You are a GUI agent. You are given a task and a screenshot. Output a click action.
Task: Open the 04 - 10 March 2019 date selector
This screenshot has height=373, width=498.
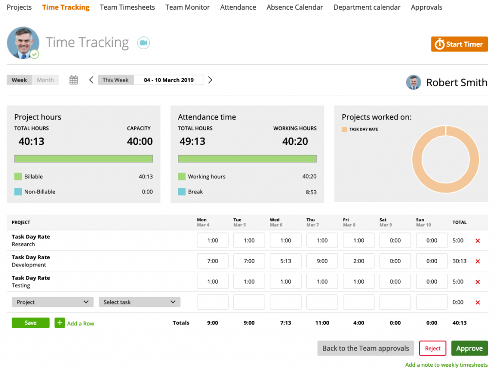pyautogui.click(x=169, y=80)
